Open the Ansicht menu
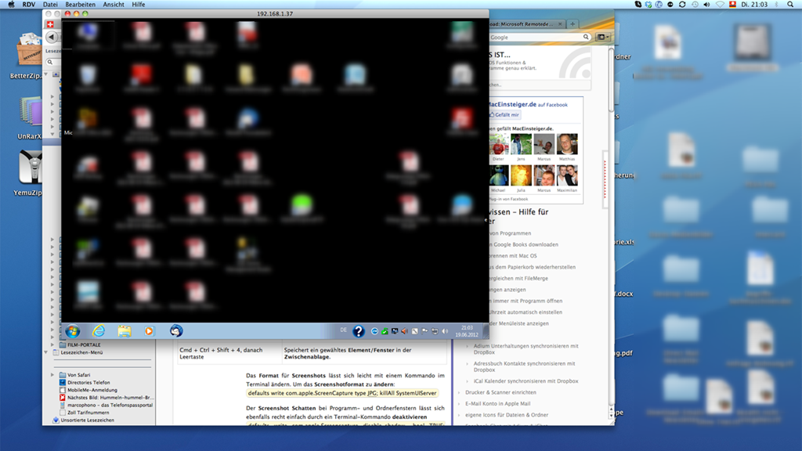 click(x=114, y=4)
